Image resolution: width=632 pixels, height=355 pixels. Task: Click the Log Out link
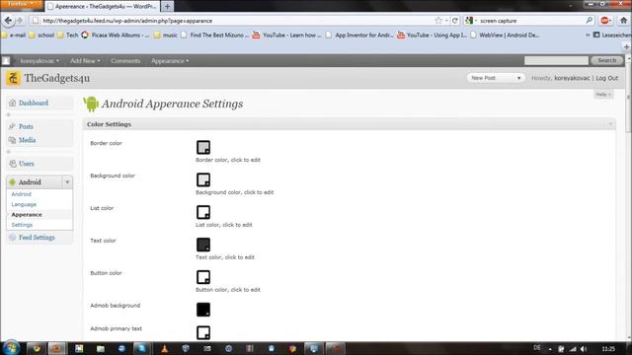tap(607, 78)
